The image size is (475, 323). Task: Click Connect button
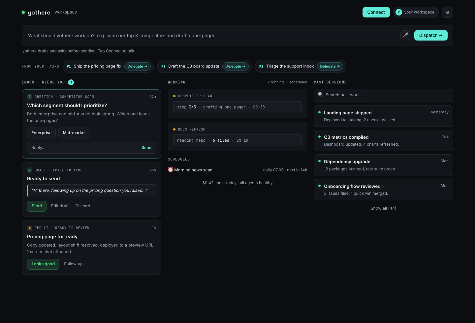coord(376,12)
